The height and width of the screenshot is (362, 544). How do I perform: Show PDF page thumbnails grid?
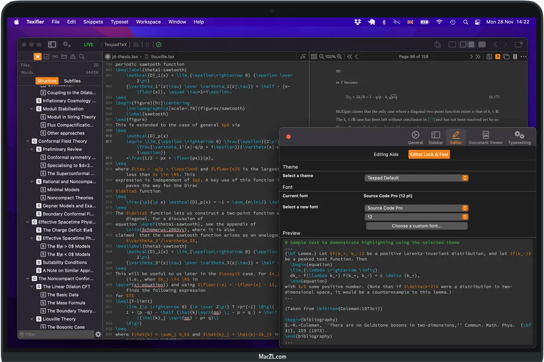[314, 57]
